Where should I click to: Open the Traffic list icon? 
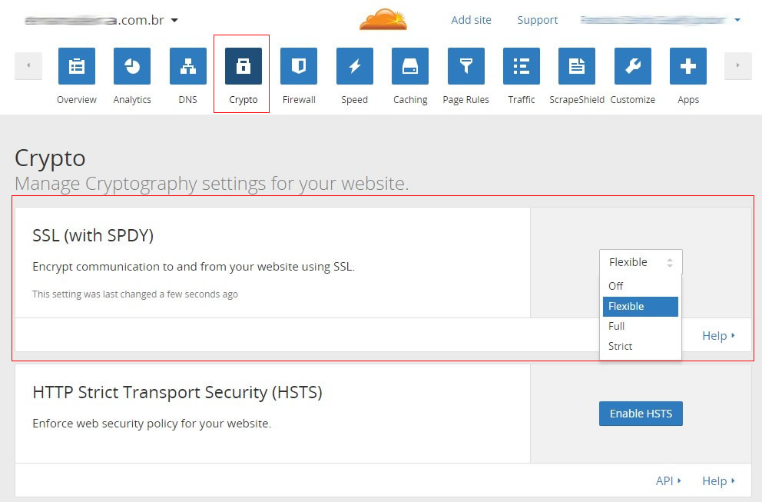point(522,66)
